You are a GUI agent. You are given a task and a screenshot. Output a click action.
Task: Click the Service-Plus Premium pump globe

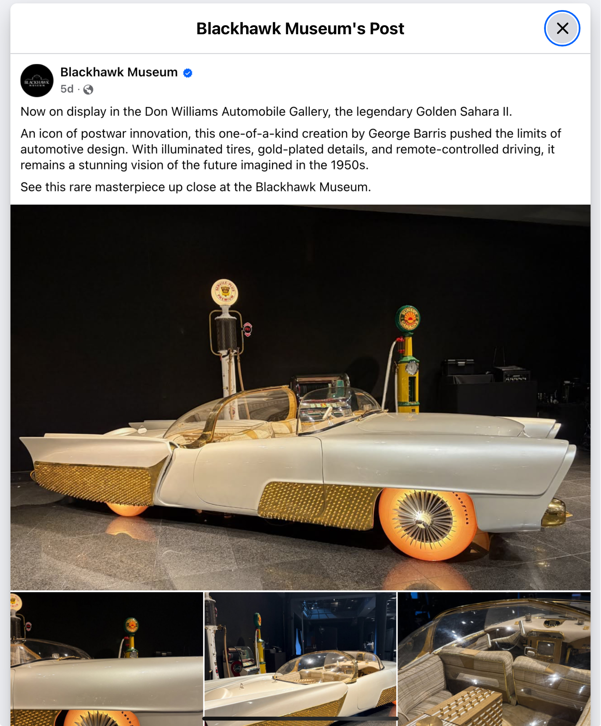224,292
